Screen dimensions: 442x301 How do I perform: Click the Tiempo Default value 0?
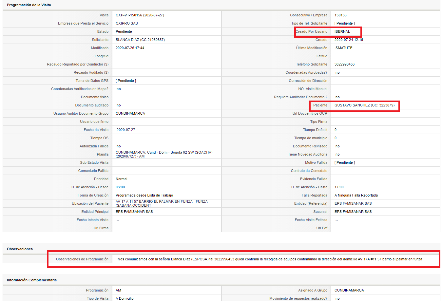[x=336, y=130]
